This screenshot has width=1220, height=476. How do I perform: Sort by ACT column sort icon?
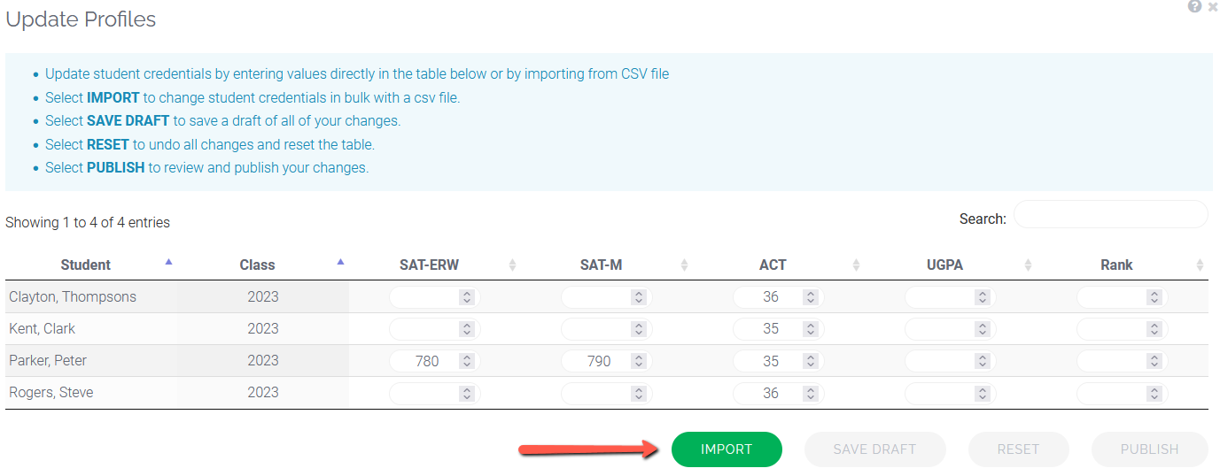point(856,265)
